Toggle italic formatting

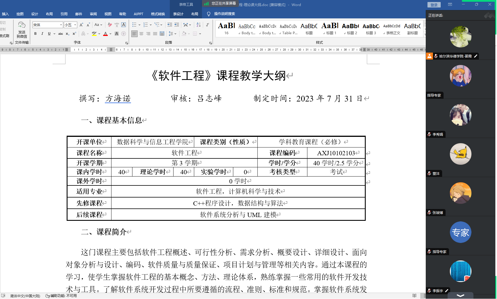click(42, 34)
